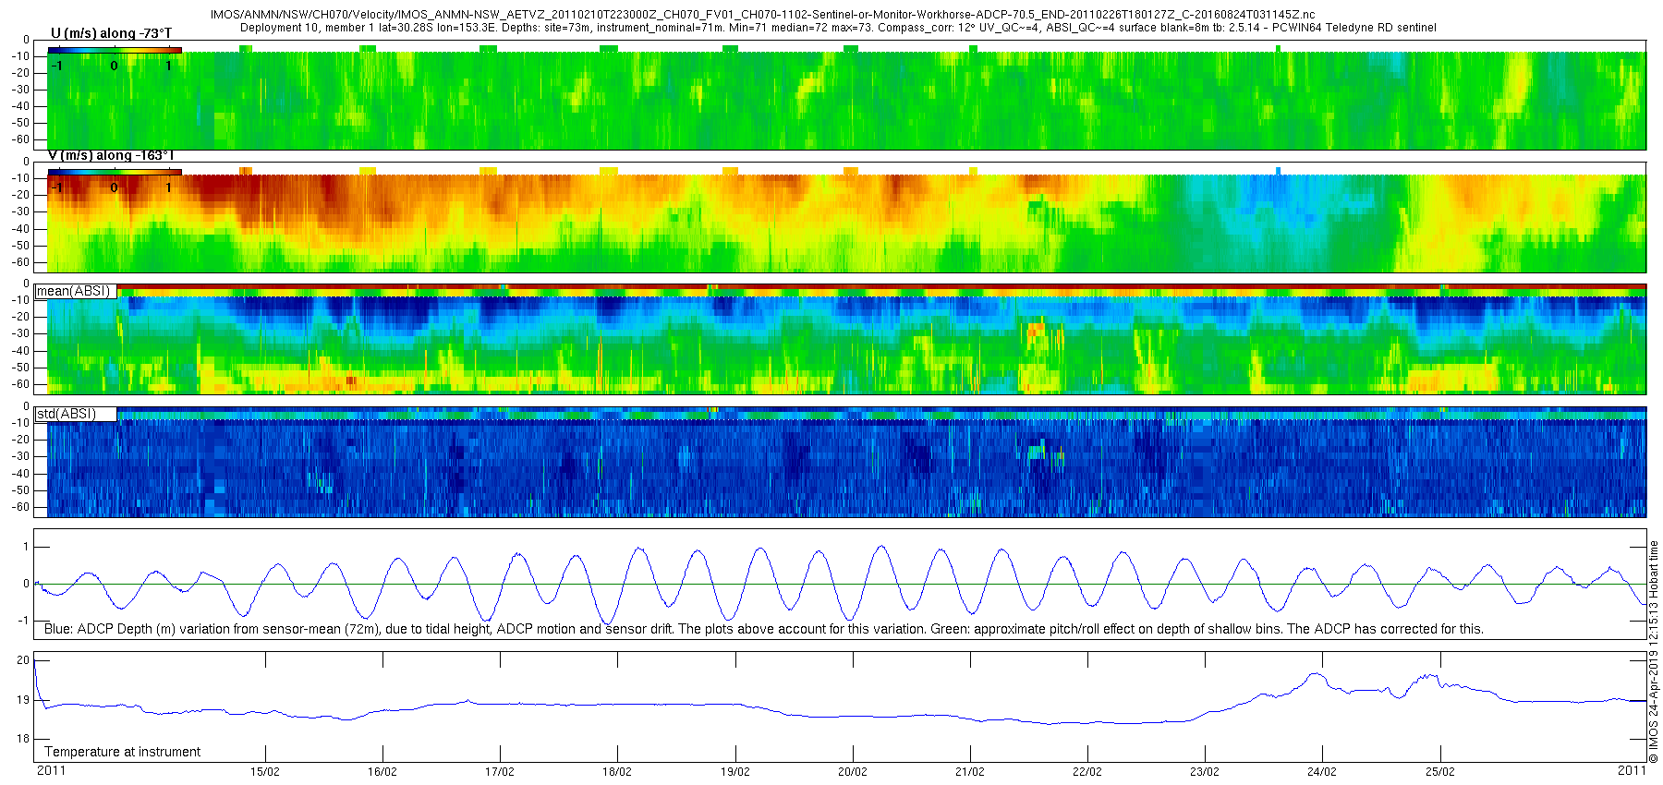Click the 25/02 date tick label
Viewport: 1663px width, 785px height.
[1439, 772]
